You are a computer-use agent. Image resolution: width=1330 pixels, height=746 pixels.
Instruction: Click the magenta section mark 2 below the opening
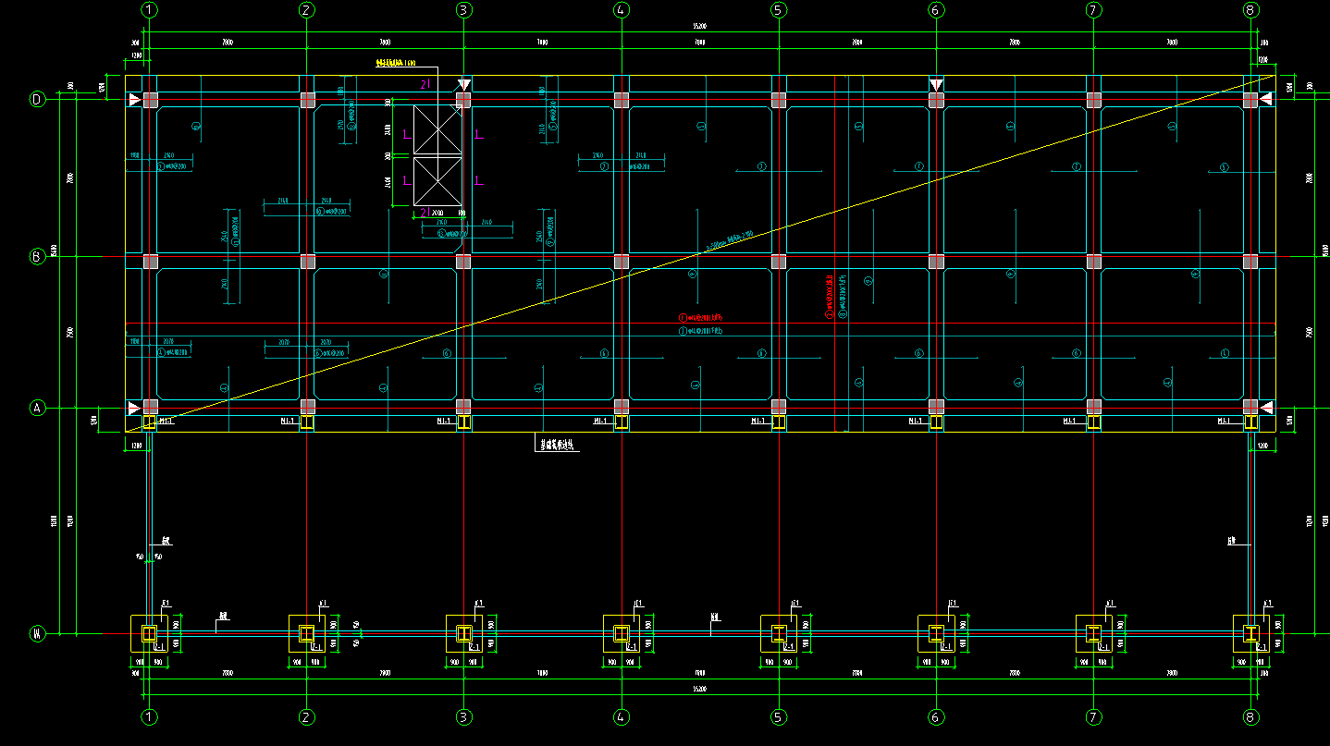point(424,214)
